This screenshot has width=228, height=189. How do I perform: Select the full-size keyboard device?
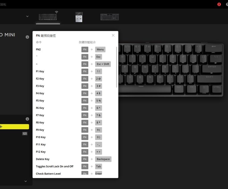[x=110, y=17]
